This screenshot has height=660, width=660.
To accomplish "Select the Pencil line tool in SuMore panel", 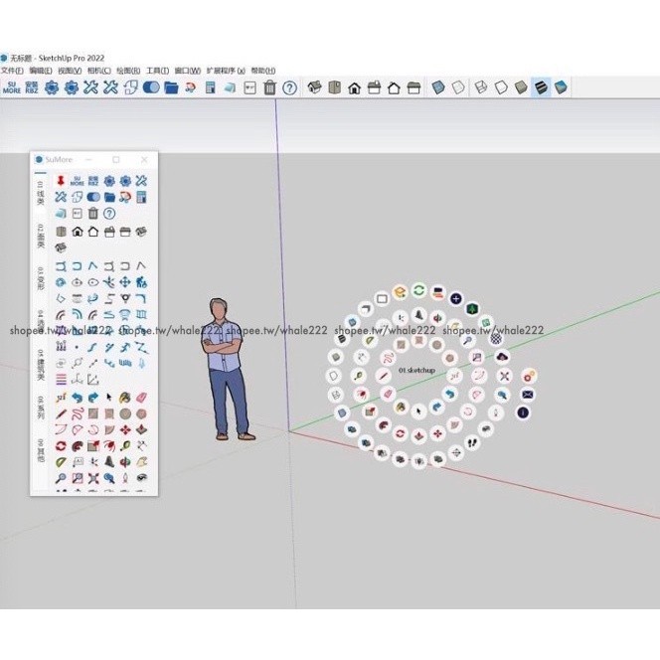I will (x=61, y=413).
